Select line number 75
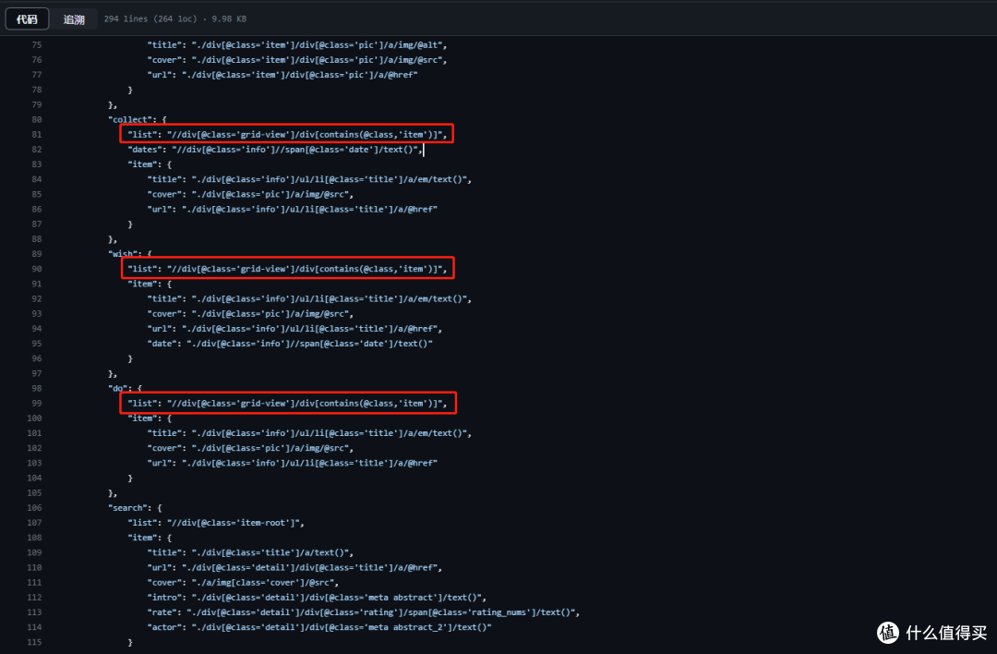This screenshot has width=997, height=654. pyautogui.click(x=36, y=45)
